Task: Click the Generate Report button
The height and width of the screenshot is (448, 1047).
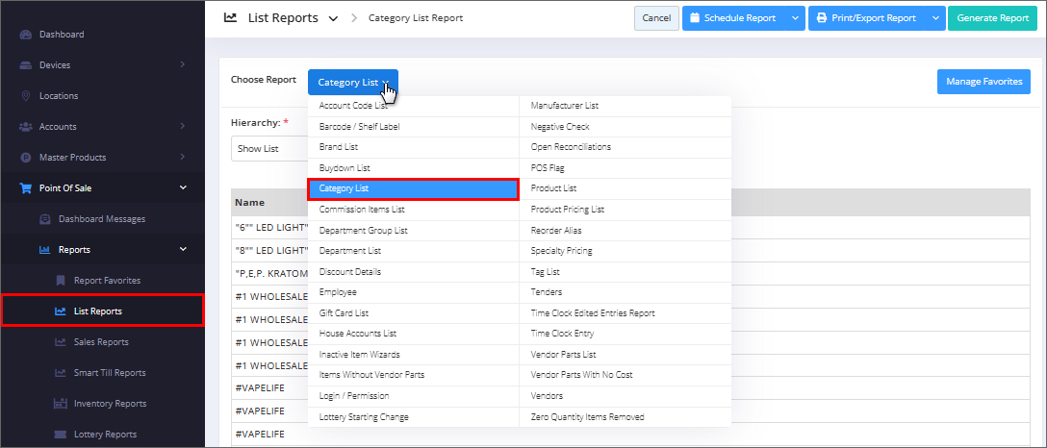Action: tap(992, 18)
